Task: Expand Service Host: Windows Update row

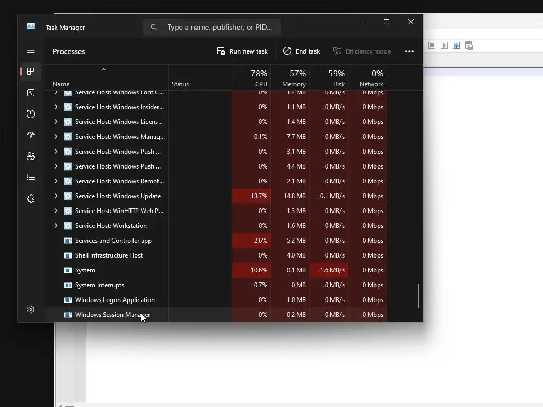Action: tap(56, 196)
